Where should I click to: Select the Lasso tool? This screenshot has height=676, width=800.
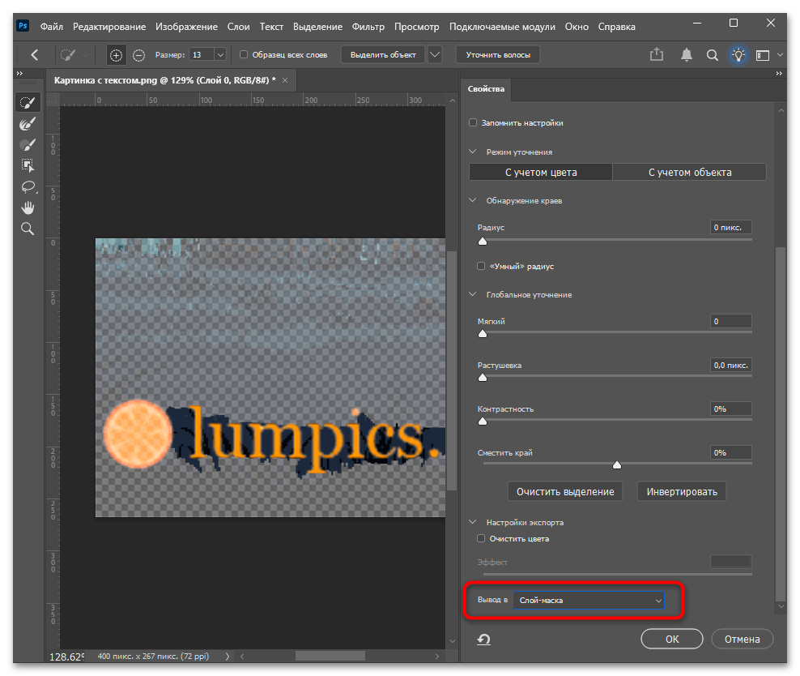28,186
